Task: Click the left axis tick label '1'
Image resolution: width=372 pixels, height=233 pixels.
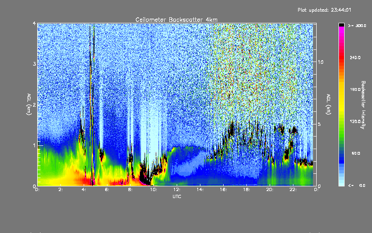Action: 34,145
